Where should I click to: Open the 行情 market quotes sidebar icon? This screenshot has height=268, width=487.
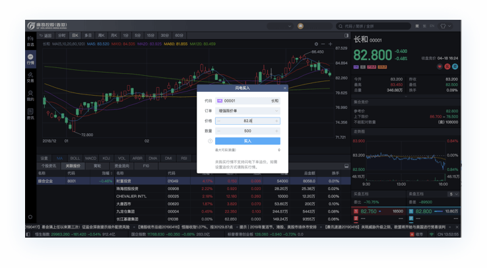(x=30, y=59)
